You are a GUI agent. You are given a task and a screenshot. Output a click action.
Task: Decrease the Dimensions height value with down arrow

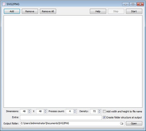45,112
